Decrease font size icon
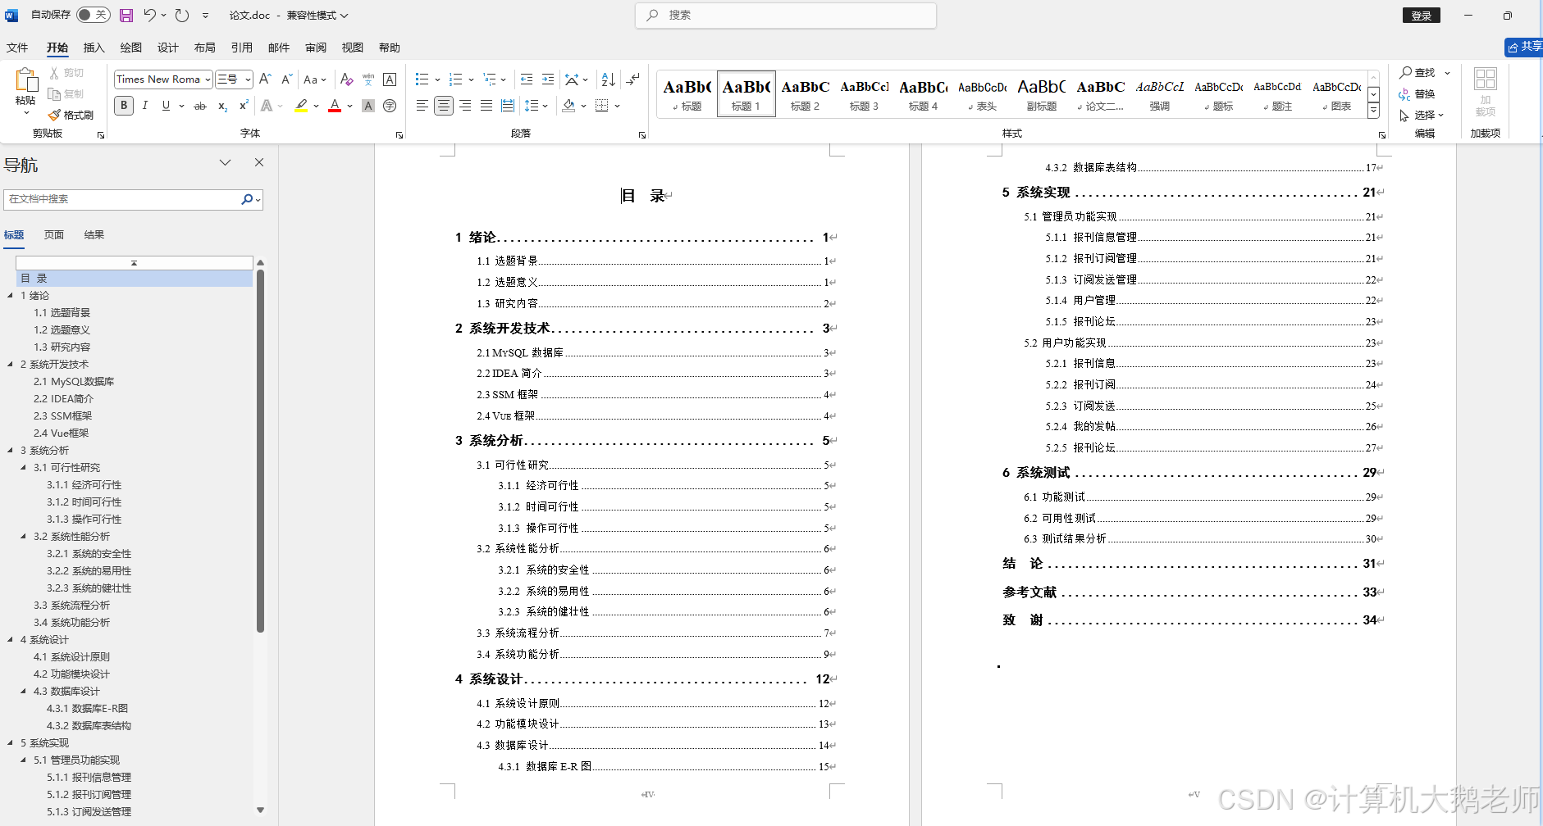 (286, 79)
